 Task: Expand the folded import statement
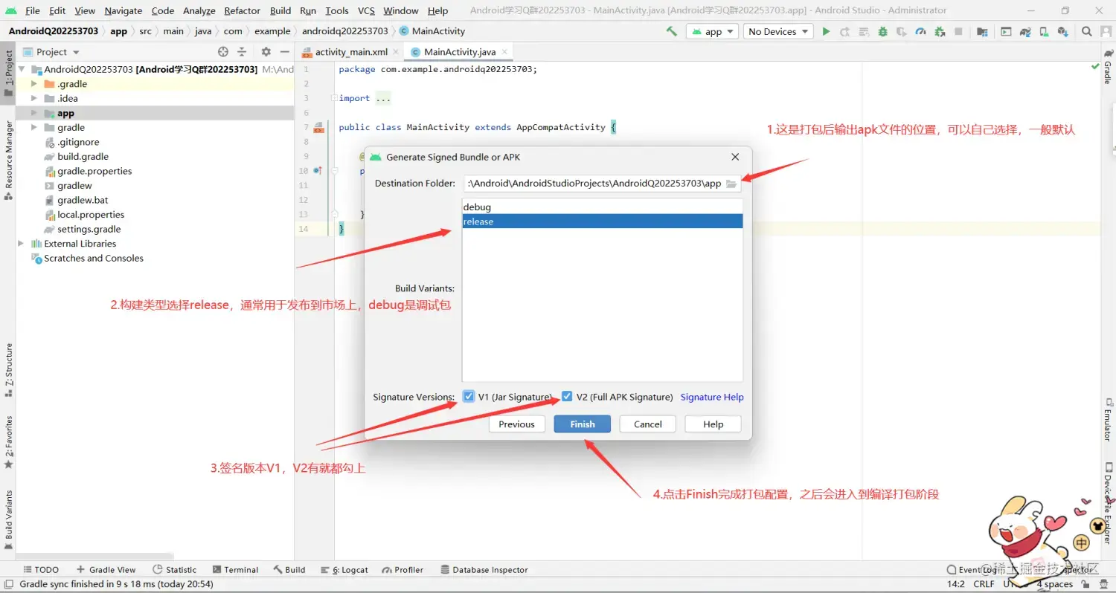[334, 98]
